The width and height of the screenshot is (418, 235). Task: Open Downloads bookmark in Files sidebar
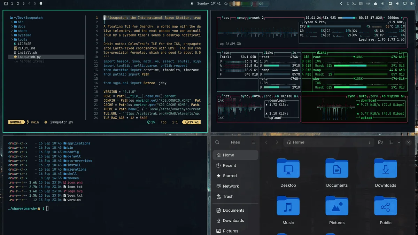click(x=235, y=220)
